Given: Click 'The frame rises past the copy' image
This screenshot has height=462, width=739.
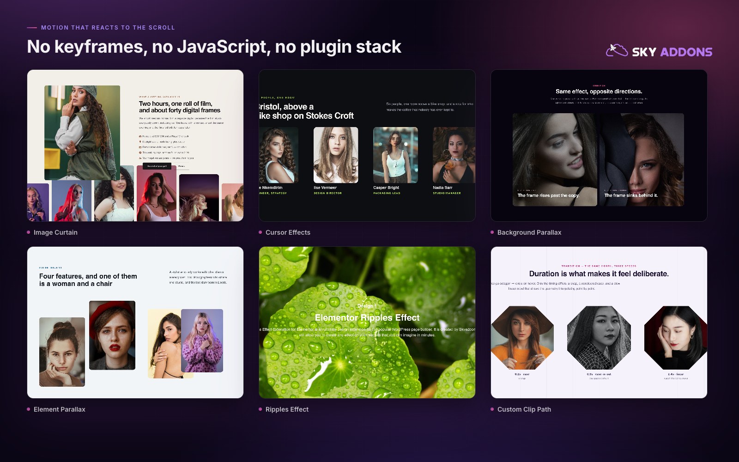Looking at the screenshot, I should (555, 159).
